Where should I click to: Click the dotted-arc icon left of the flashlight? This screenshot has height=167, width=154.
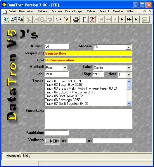[x=59, y=20]
